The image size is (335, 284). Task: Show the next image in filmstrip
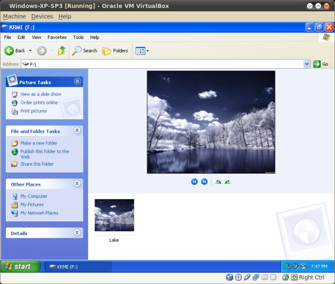[204, 181]
